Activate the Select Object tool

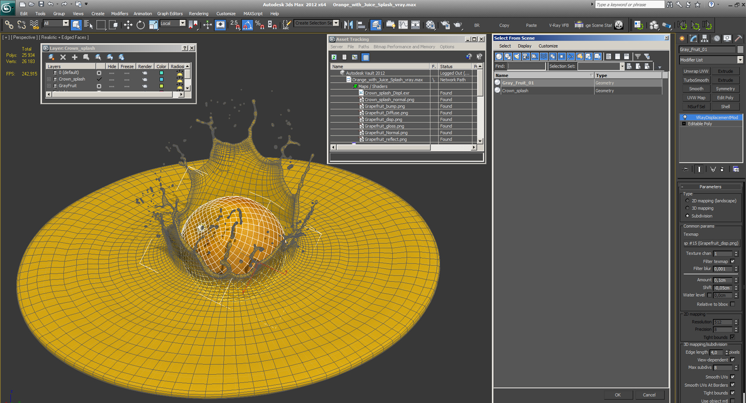pos(76,24)
